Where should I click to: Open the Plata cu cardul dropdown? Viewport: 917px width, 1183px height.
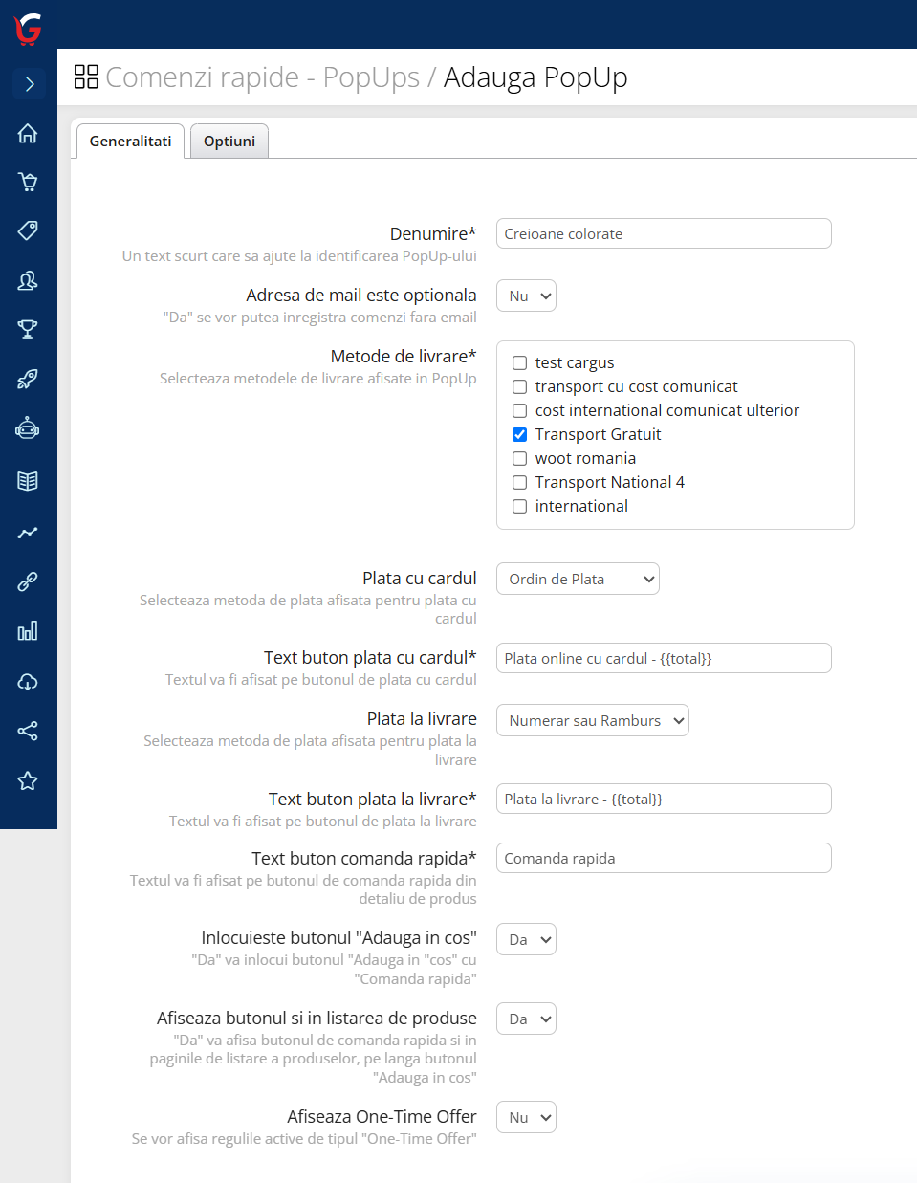coord(578,580)
